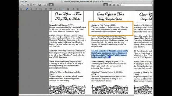
Task: Click Stardust by Neil Gaiman, middle column
Action: (103, 25)
